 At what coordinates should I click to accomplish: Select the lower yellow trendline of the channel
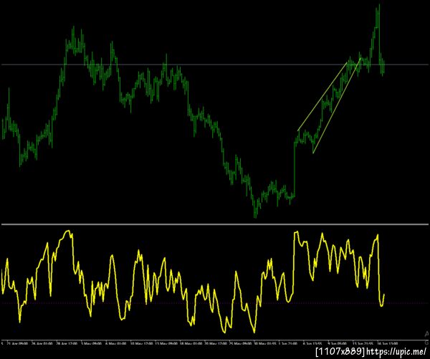point(337,105)
